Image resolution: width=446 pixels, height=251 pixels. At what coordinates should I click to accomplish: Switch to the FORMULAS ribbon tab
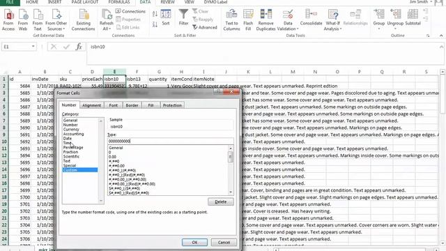tap(119, 2)
